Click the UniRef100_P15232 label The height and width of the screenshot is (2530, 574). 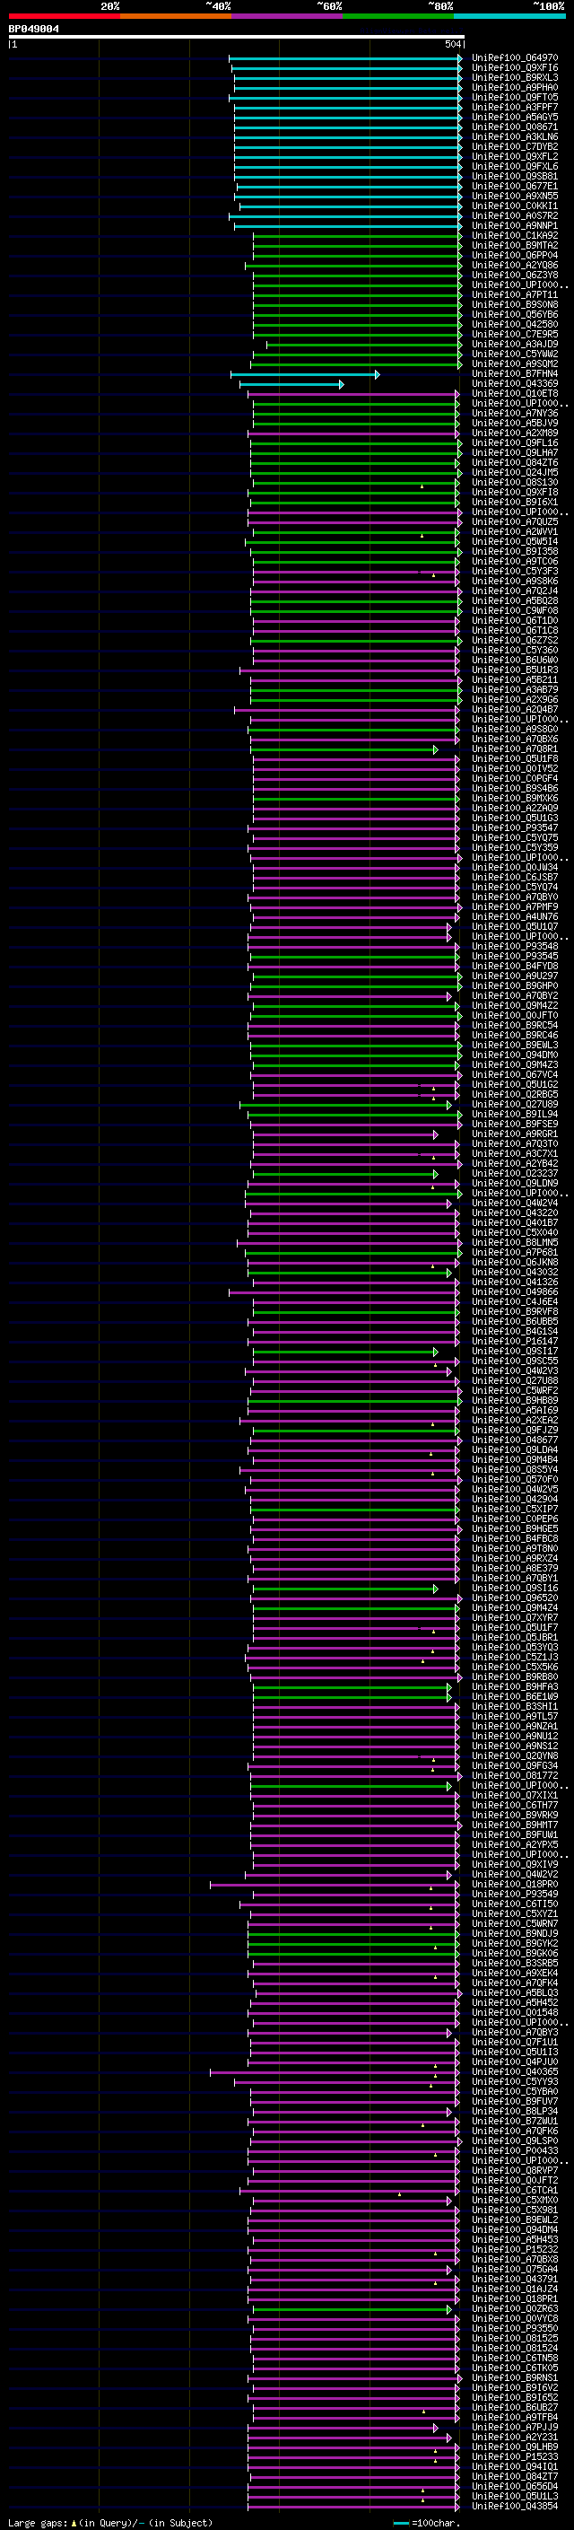pyautogui.click(x=515, y=2249)
